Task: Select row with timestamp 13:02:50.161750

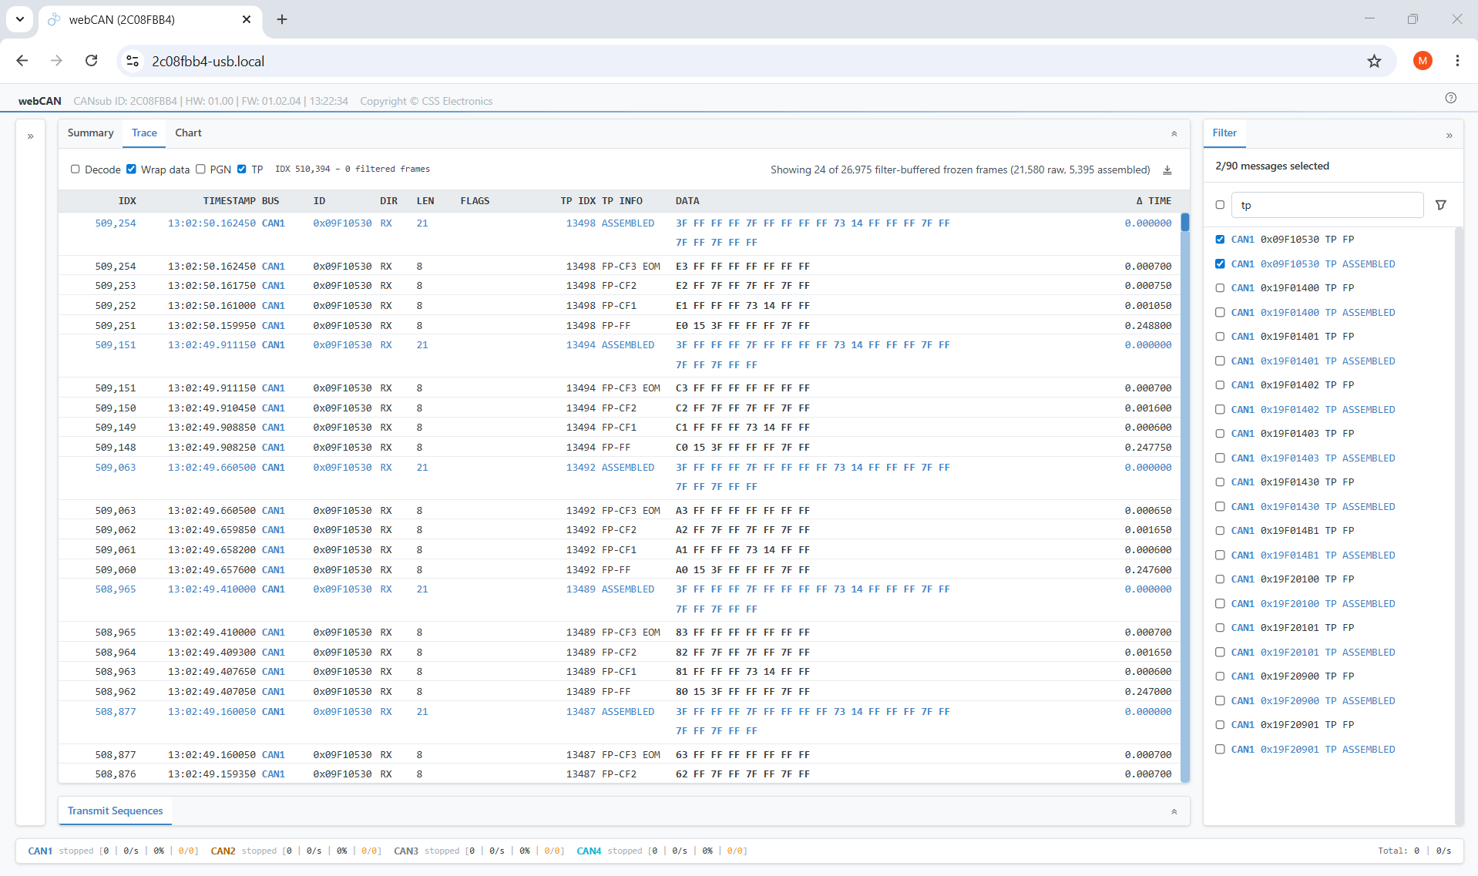Action: click(620, 286)
